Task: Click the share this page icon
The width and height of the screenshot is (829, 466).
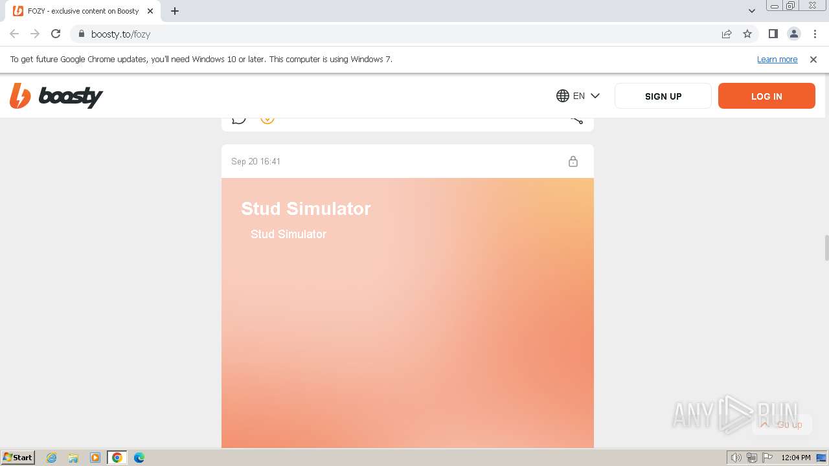Action: pos(727,34)
